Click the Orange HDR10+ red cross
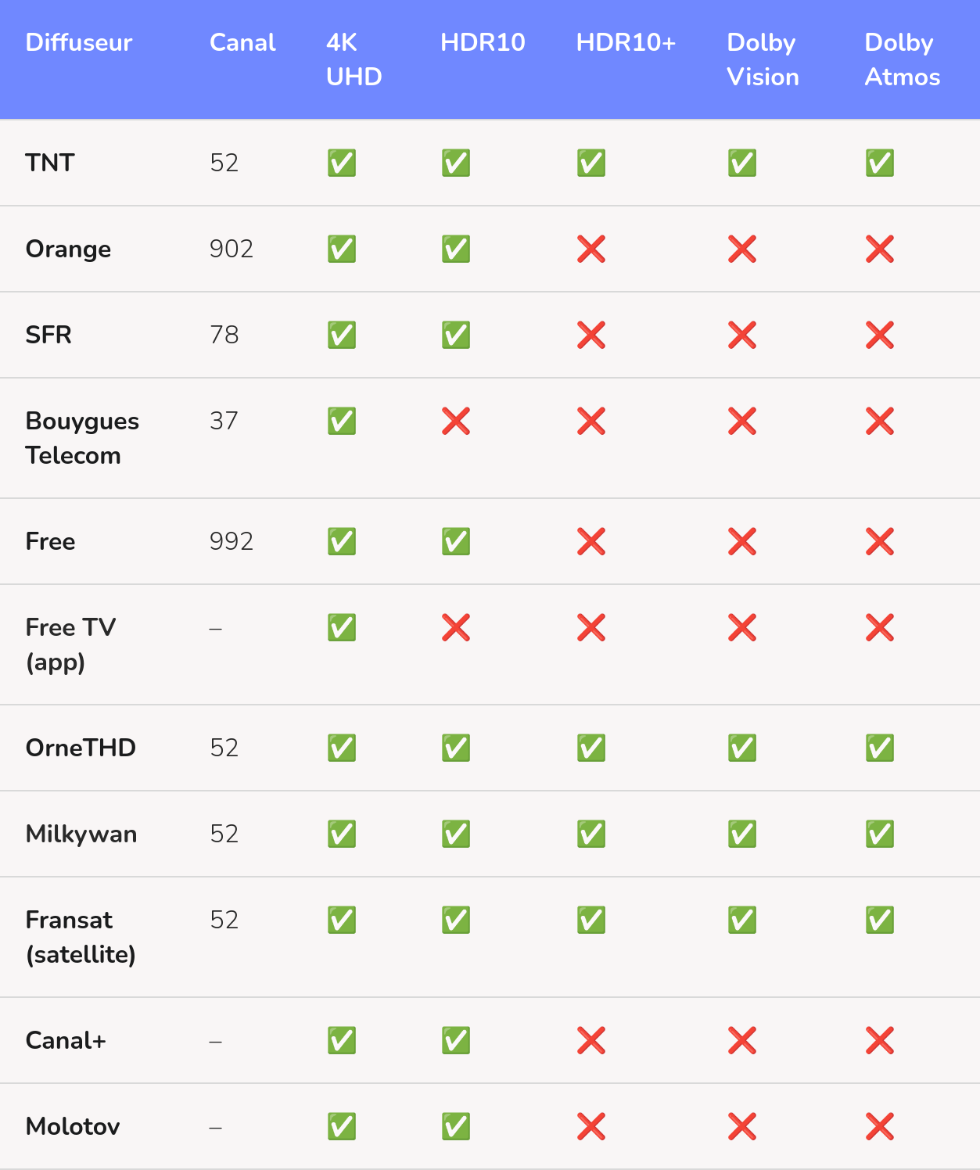Image resolution: width=980 pixels, height=1170 pixels. click(591, 249)
